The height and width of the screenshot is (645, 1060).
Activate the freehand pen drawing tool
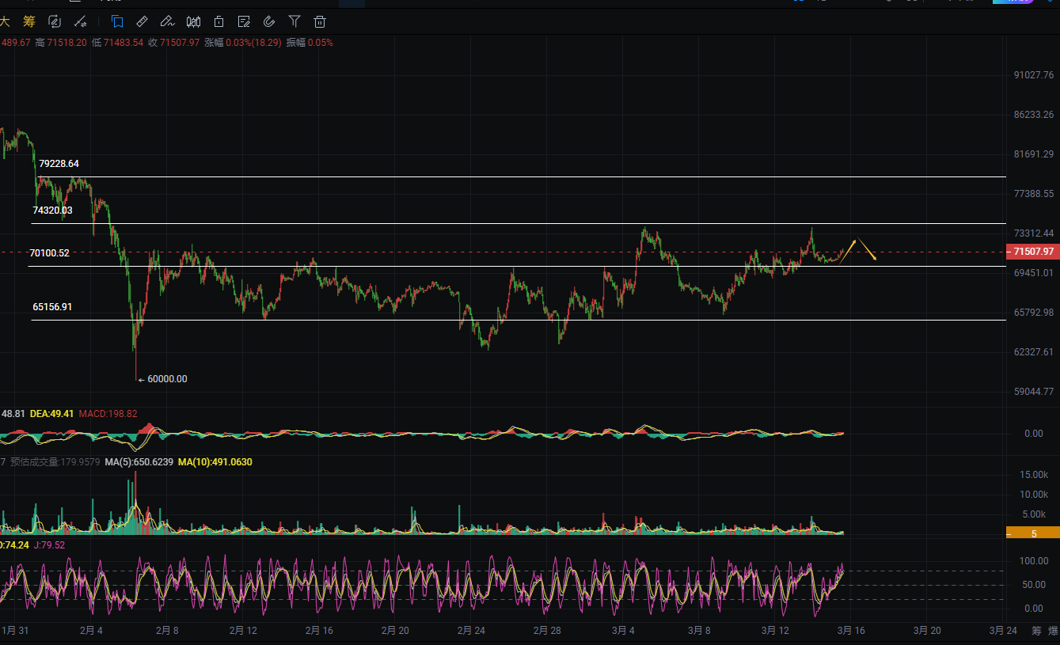167,21
